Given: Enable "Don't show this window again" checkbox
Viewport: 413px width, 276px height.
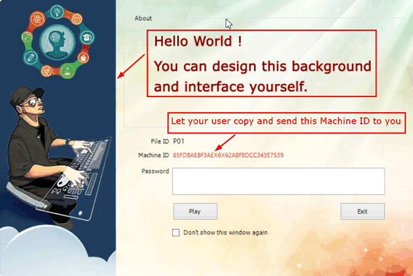Looking at the screenshot, I should tap(176, 233).
